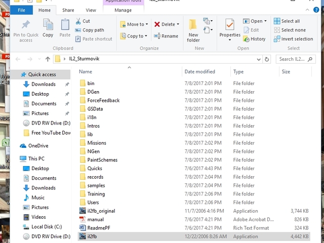Select the il2fb_original application icon
The image size is (324, 243).
click(x=83, y=211)
